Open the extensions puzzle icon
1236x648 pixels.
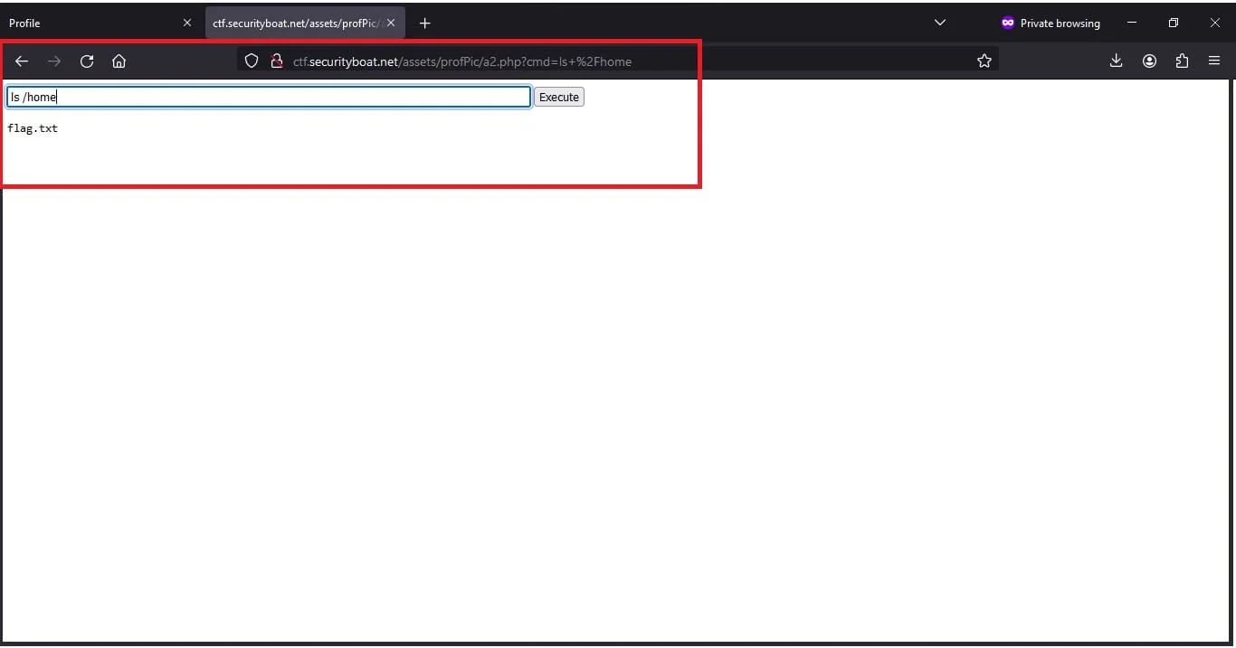point(1182,61)
